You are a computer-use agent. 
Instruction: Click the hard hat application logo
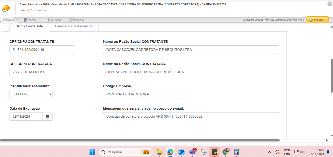pos(6,8)
